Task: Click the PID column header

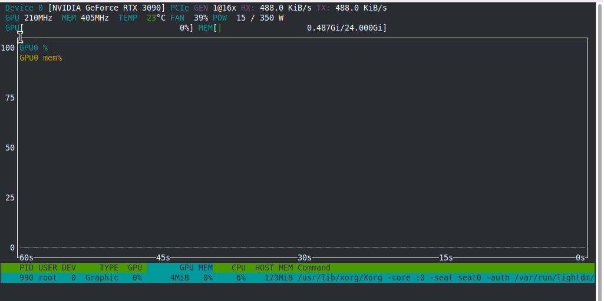Action: pos(27,267)
